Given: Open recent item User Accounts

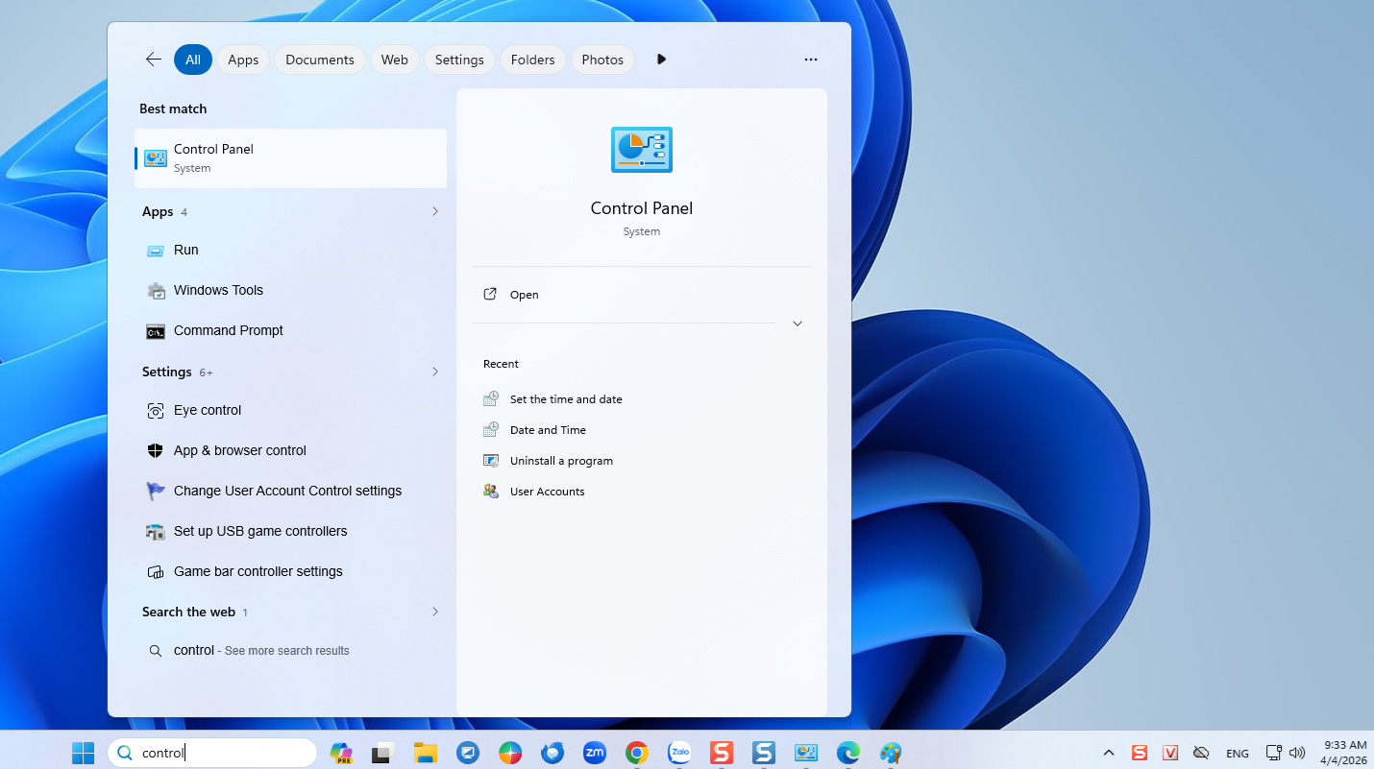Looking at the screenshot, I should 547,492.
